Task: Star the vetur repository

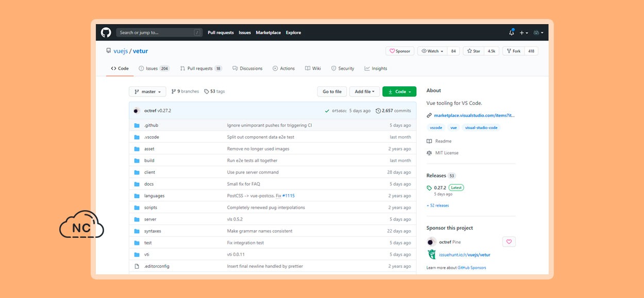Action: [473, 51]
